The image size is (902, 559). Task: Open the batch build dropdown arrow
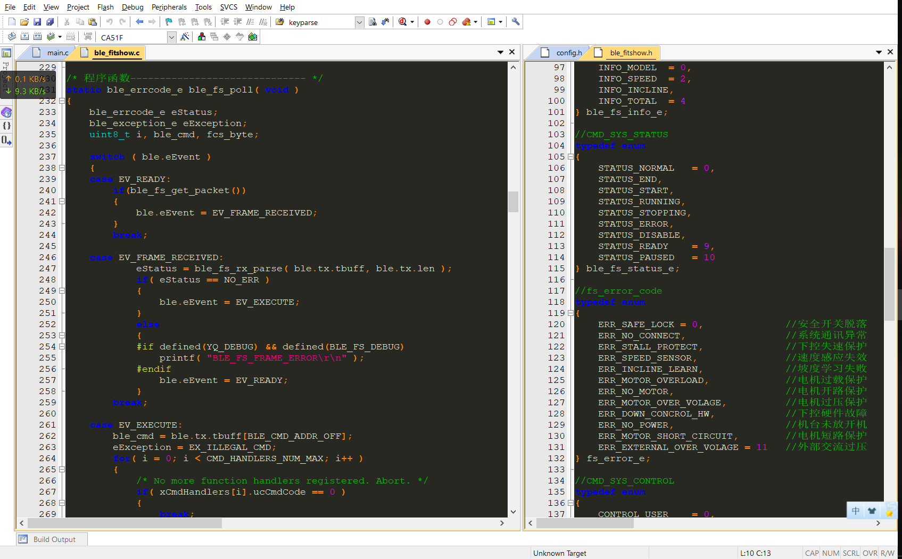tap(60, 37)
